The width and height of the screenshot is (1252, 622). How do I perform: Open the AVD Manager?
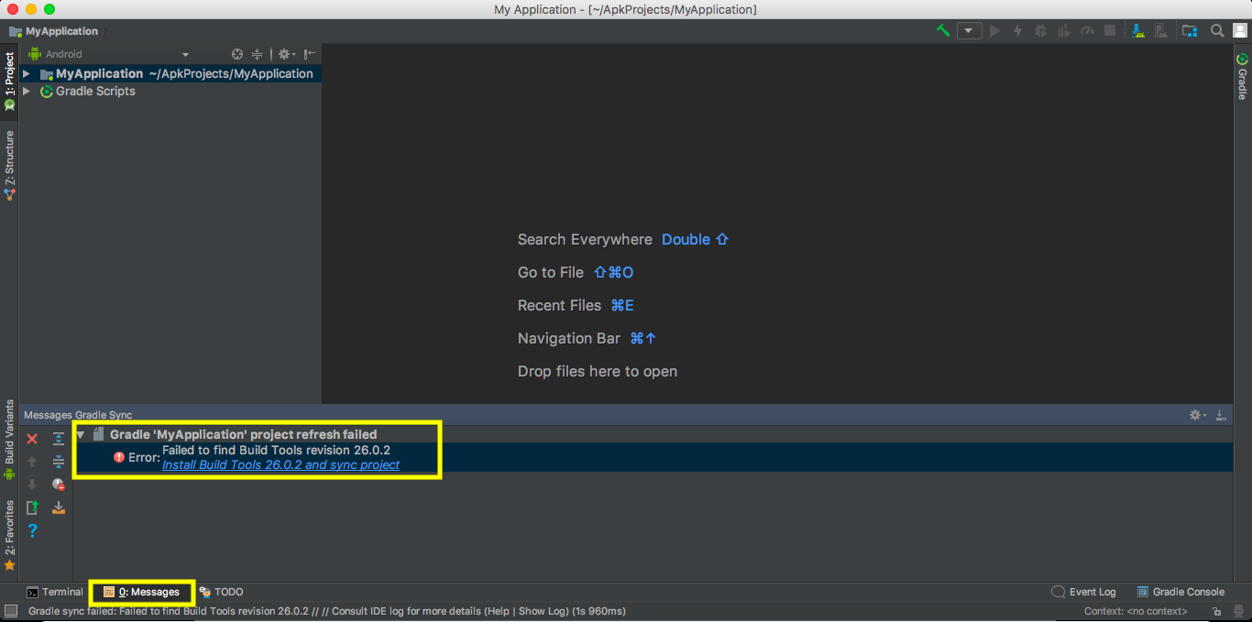coord(1160,30)
